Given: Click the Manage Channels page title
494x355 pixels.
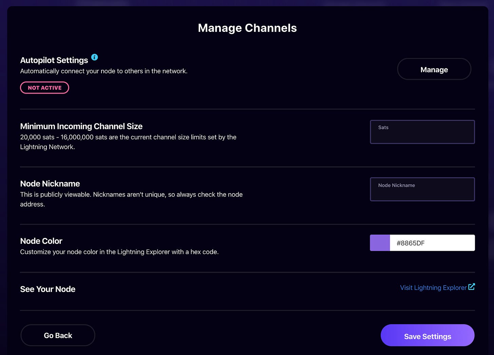Looking at the screenshot, I should [x=247, y=28].
